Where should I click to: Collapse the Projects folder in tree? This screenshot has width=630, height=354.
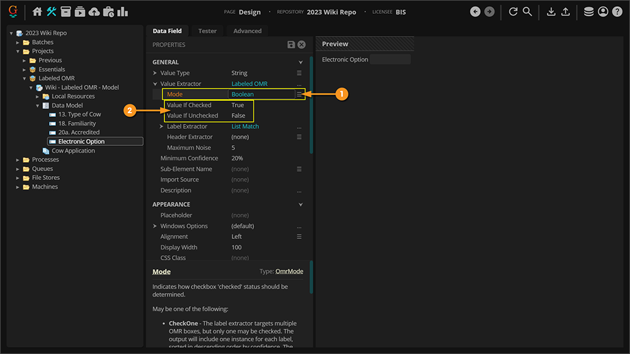coord(19,52)
